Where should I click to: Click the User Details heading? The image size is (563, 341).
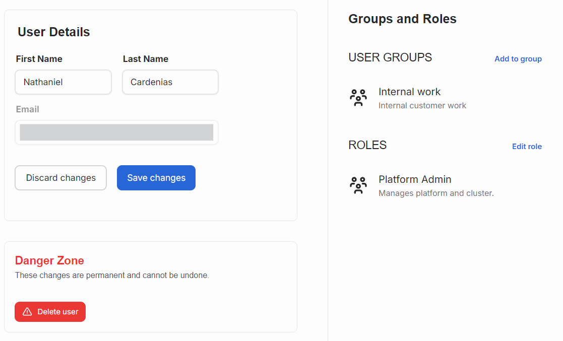click(53, 32)
